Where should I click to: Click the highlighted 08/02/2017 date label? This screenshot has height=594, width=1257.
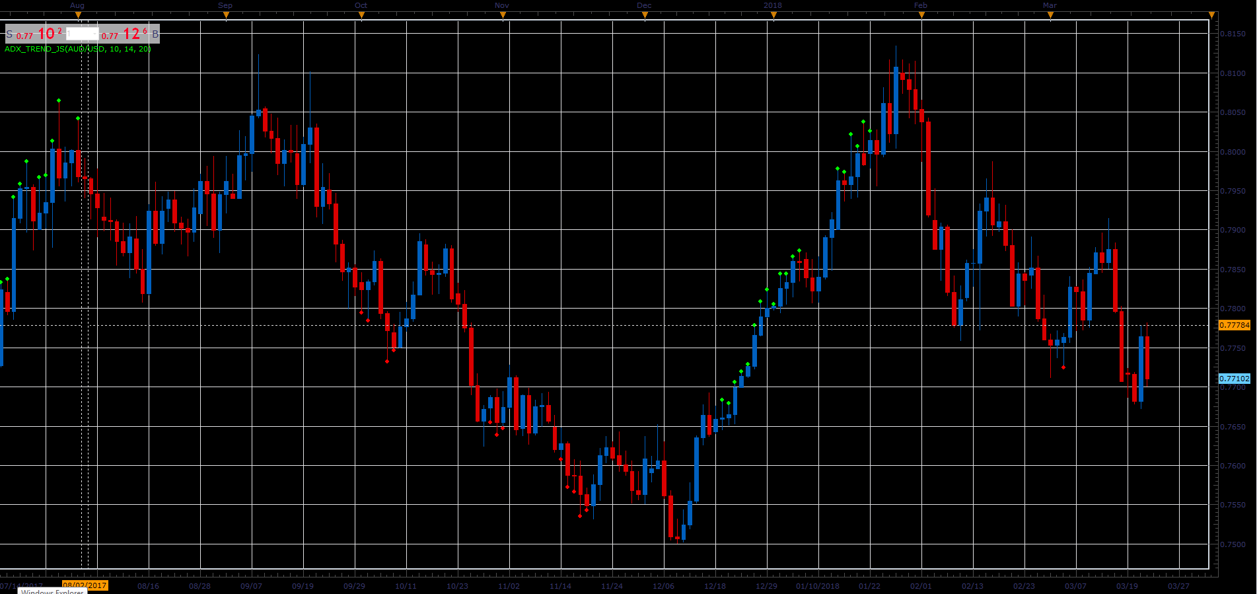[85, 585]
